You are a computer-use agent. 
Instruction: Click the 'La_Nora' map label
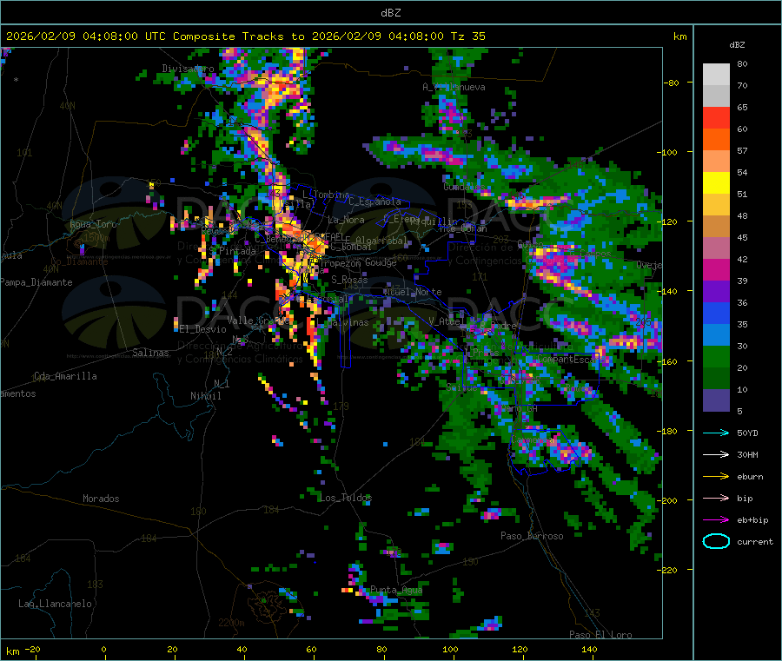[346, 220]
